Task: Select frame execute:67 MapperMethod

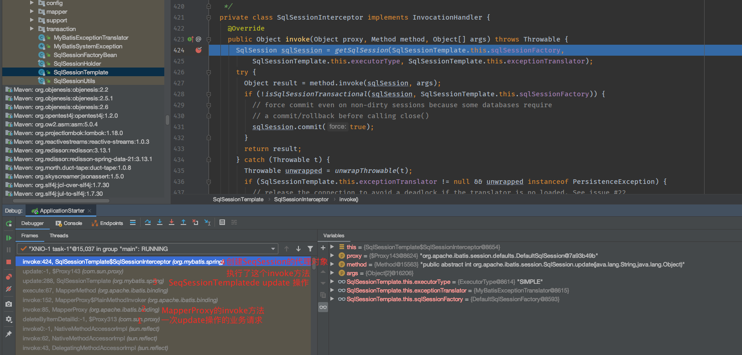Action: pos(95,291)
